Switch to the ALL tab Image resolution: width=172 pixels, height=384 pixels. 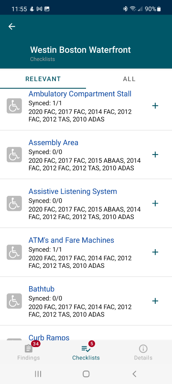click(129, 79)
